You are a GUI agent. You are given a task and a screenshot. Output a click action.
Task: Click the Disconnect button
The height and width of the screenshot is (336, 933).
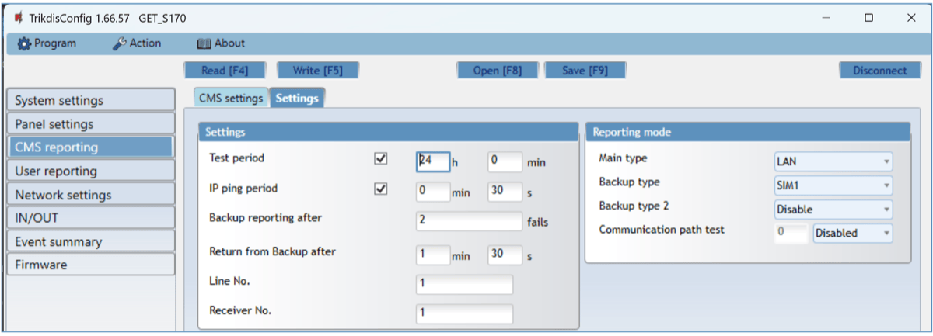tap(879, 71)
